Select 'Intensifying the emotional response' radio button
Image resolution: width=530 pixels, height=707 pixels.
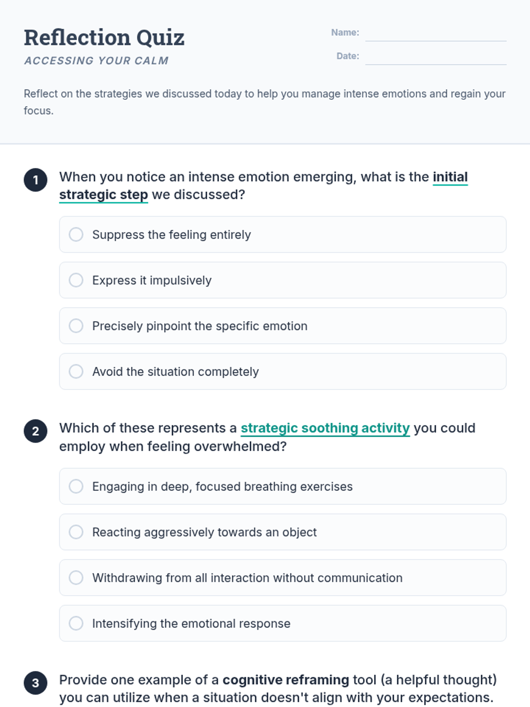[x=283, y=623]
